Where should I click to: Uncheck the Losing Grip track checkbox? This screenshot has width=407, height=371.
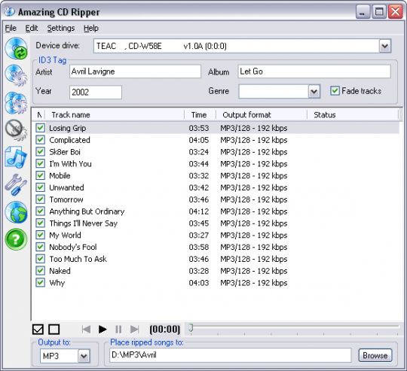pyautogui.click(x=40, y=128)
